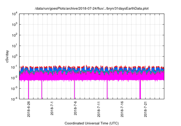
Task: Click the 10^4 y-axis tick label
Action: coord(15,14)
